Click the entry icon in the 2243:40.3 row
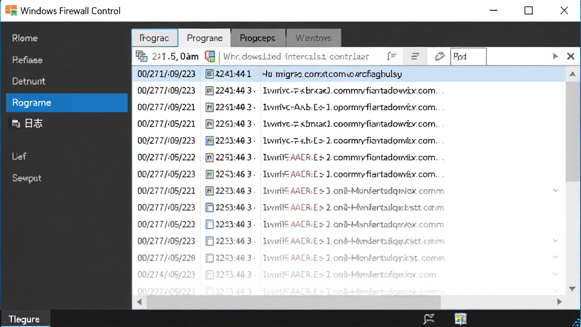 click(x=209, y=141)
